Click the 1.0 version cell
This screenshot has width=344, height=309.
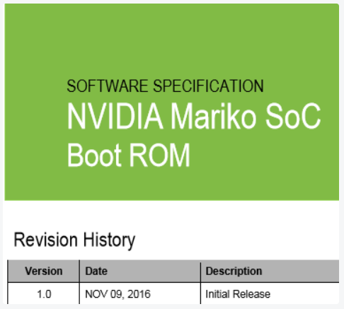pos(44,293)
